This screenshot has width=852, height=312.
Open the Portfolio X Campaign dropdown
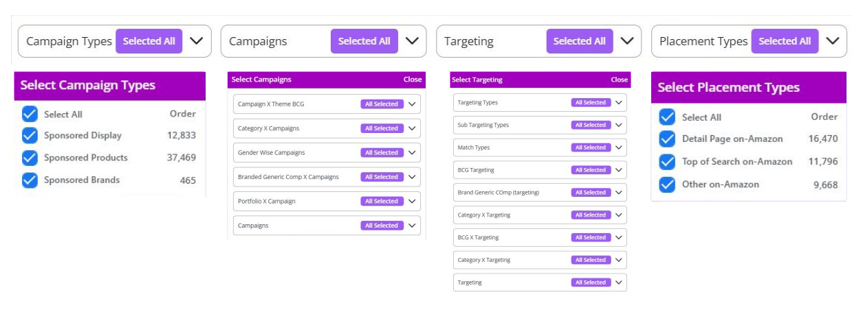(x=412, y=201)
